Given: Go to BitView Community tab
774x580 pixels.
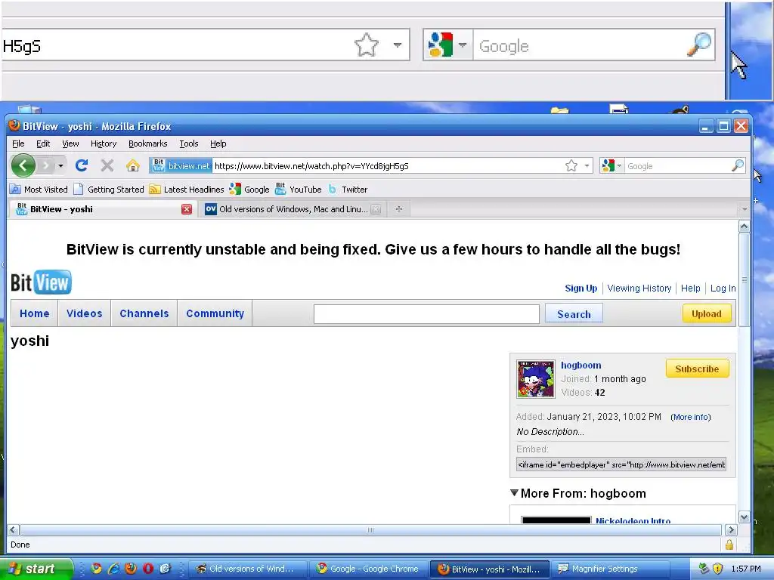Looking at the screenshot, I should (215, 313).
